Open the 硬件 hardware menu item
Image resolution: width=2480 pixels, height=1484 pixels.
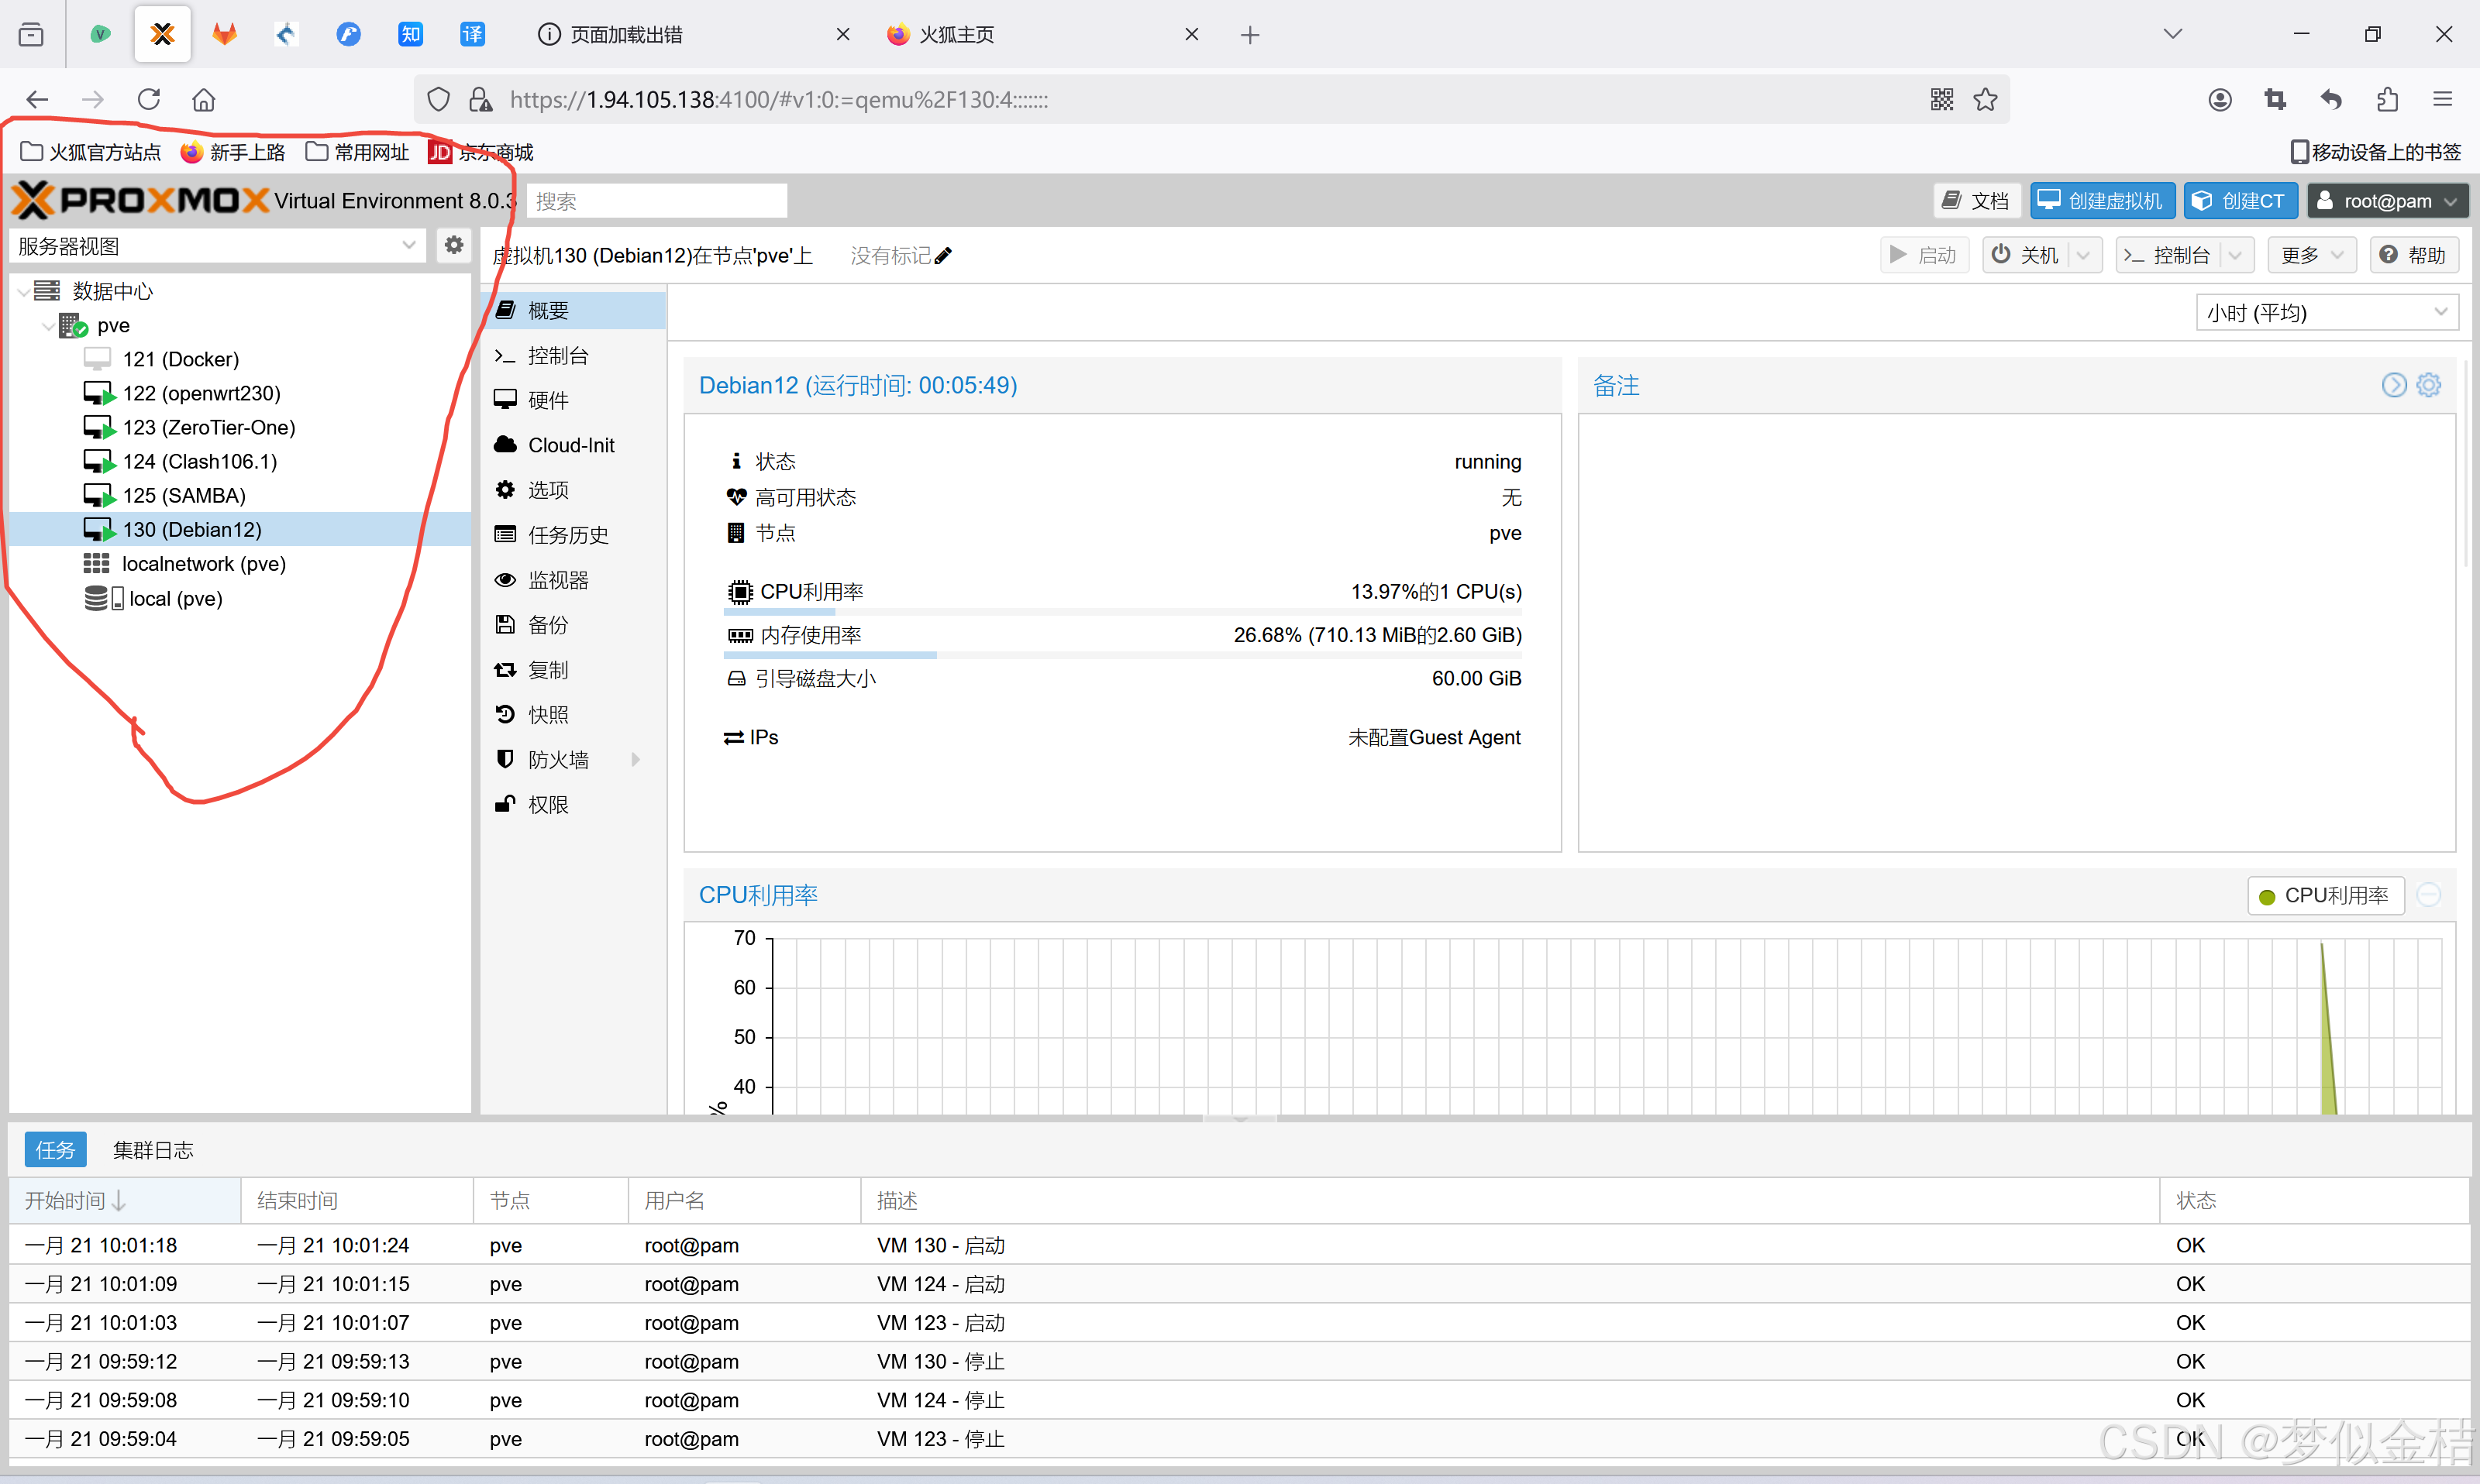pyautogui.click(x=548, y=400)
